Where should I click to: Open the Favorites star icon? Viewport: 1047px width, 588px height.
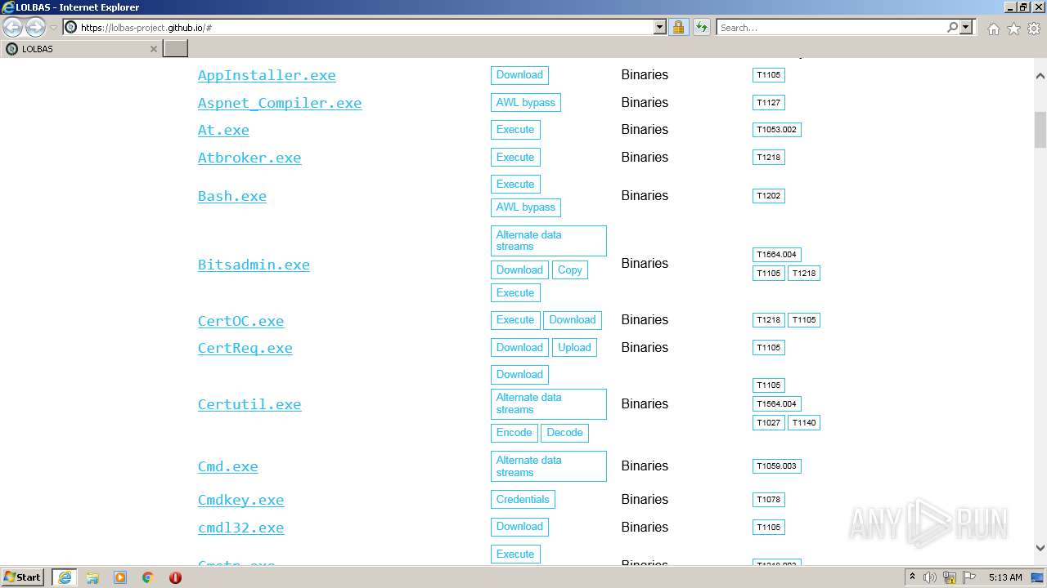(x=1013, y=29)
